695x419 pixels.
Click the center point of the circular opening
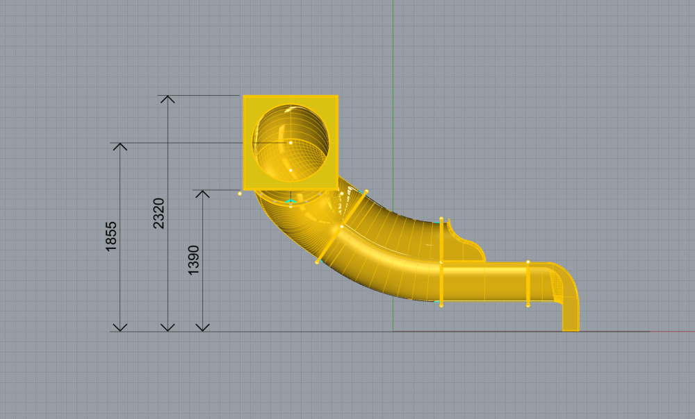click(x=291, y=142)
